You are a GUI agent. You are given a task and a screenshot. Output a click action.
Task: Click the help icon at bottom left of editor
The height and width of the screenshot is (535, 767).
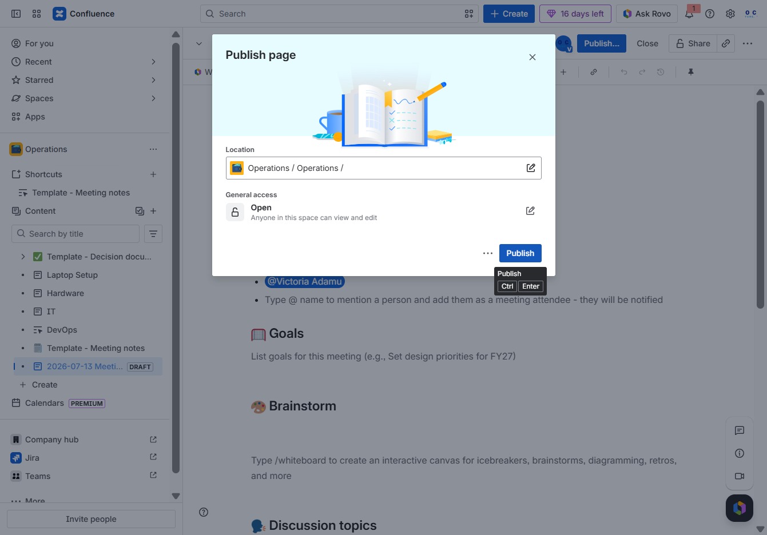(204, 512)
